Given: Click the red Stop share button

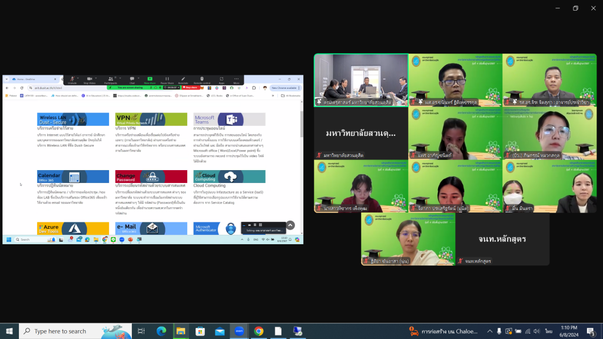Looking at the screenshot, I should point(190,87).
